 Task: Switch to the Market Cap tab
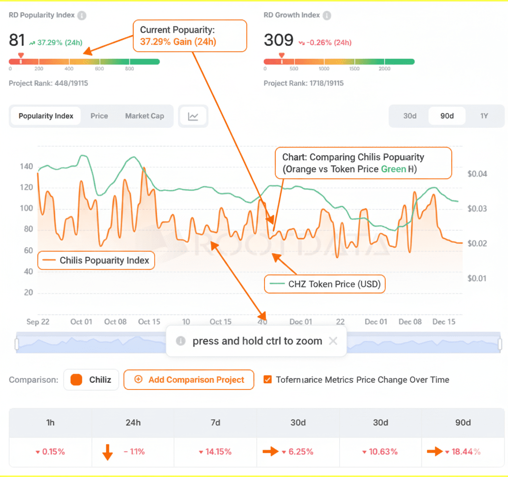tap(144, 116)
